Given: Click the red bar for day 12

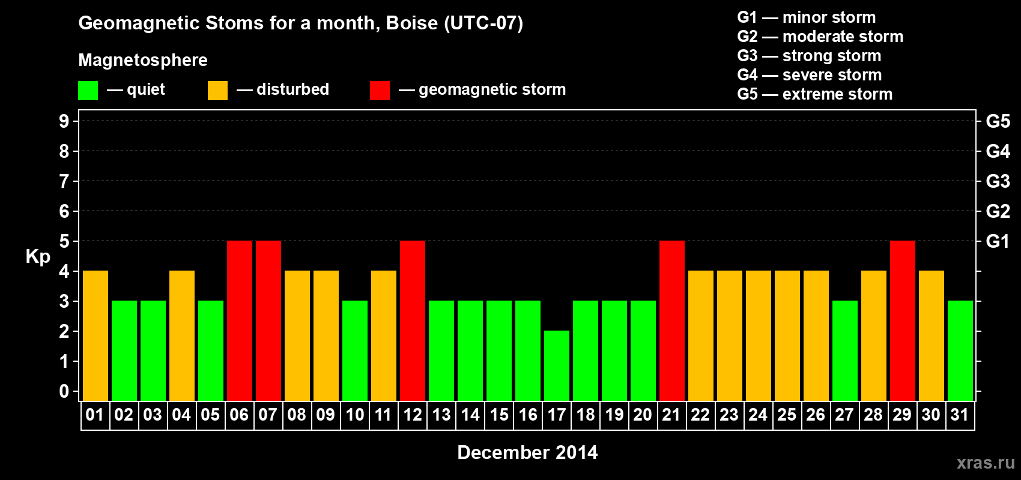Looking at the screenshot, I should (x=413, y=320).
